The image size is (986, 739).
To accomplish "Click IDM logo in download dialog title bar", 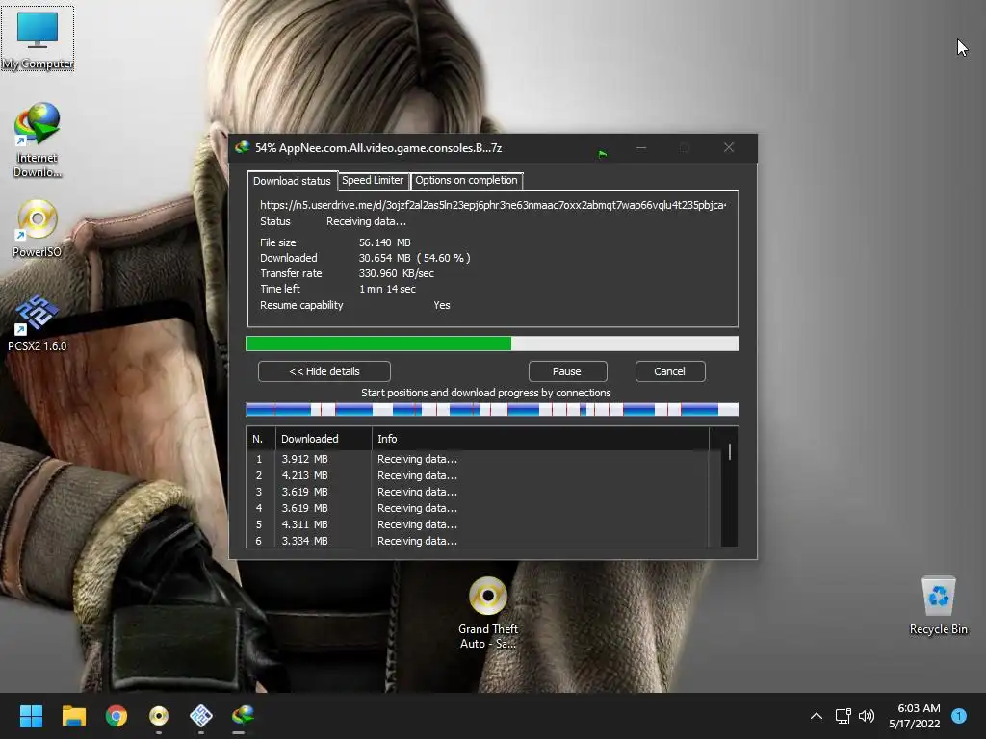I will [x=242, y=147].
